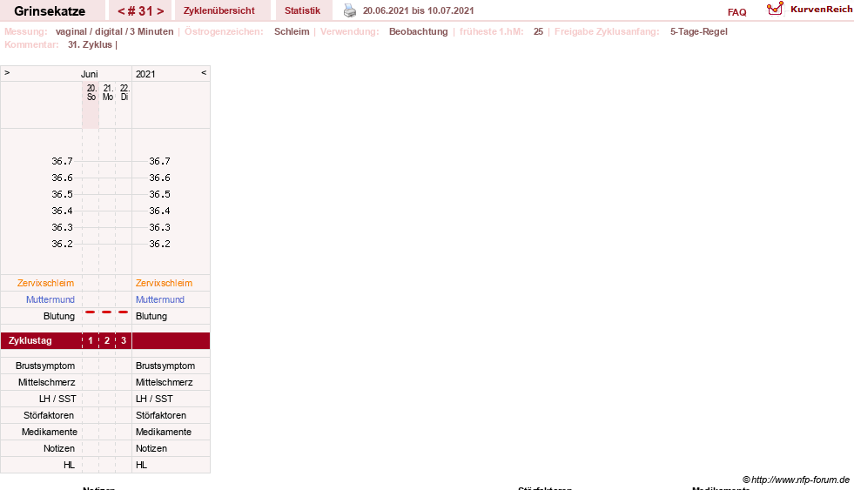This screenshot has height=490, width=854.
Task: Click the printer icon
Action: pyautogui.click(x=350, y=10)
